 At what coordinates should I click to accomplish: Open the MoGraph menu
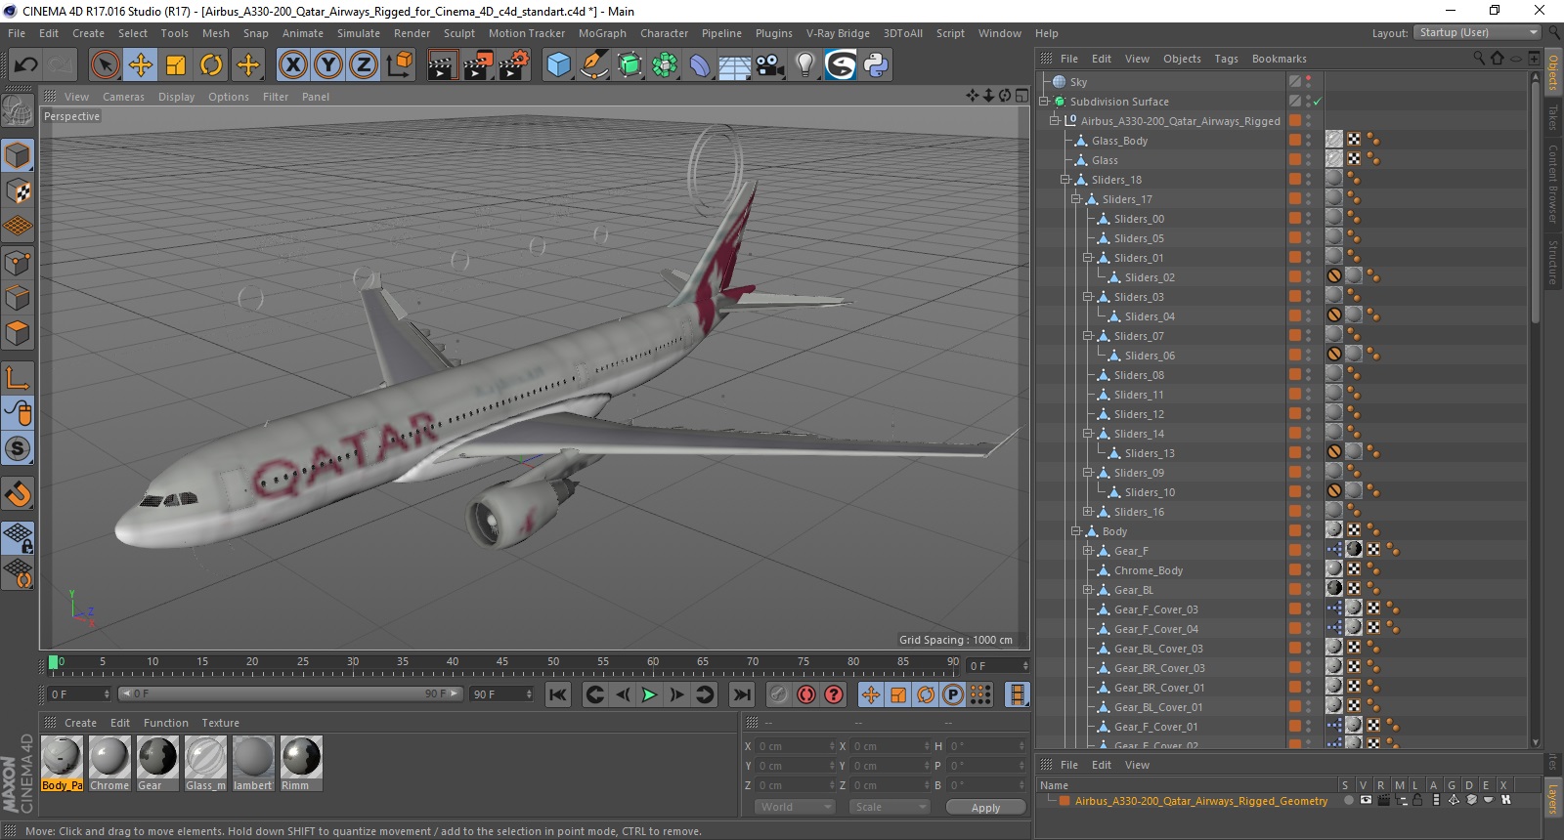pyautogui.click(x=602, y=33)
